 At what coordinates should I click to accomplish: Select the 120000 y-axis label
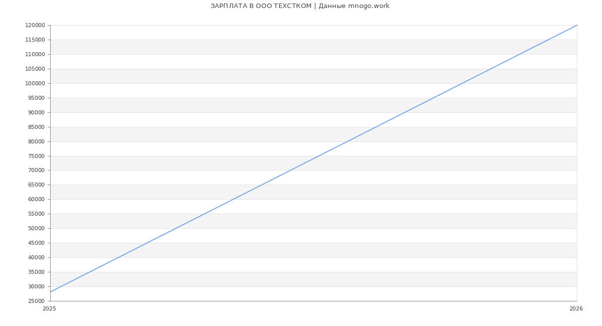(x=35, y=26)
